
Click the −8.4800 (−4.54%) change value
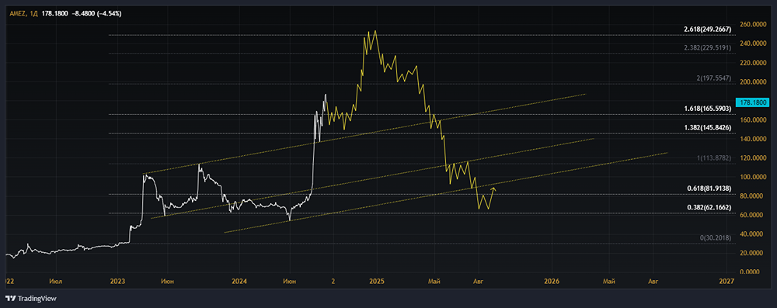tap(96, 14)
